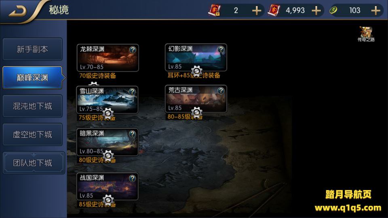Viewport: 388px width, 218px height.
Task: Open help for 龙棘深渊 dungeon
Action: [133, 50]
